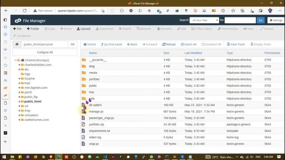Expand the webbihomes.com tree folder
Image resolution: width=285 pixels, height=160 pixels.
(19, 120)
